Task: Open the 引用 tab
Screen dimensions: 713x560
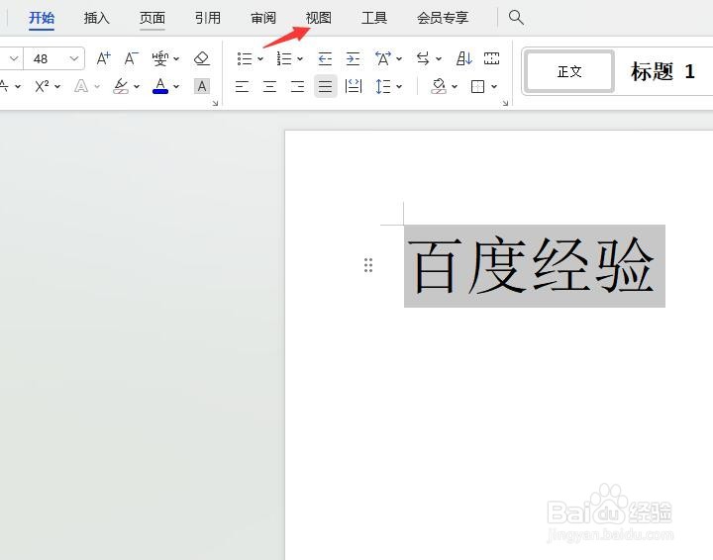Action: (x=208, y=18)
